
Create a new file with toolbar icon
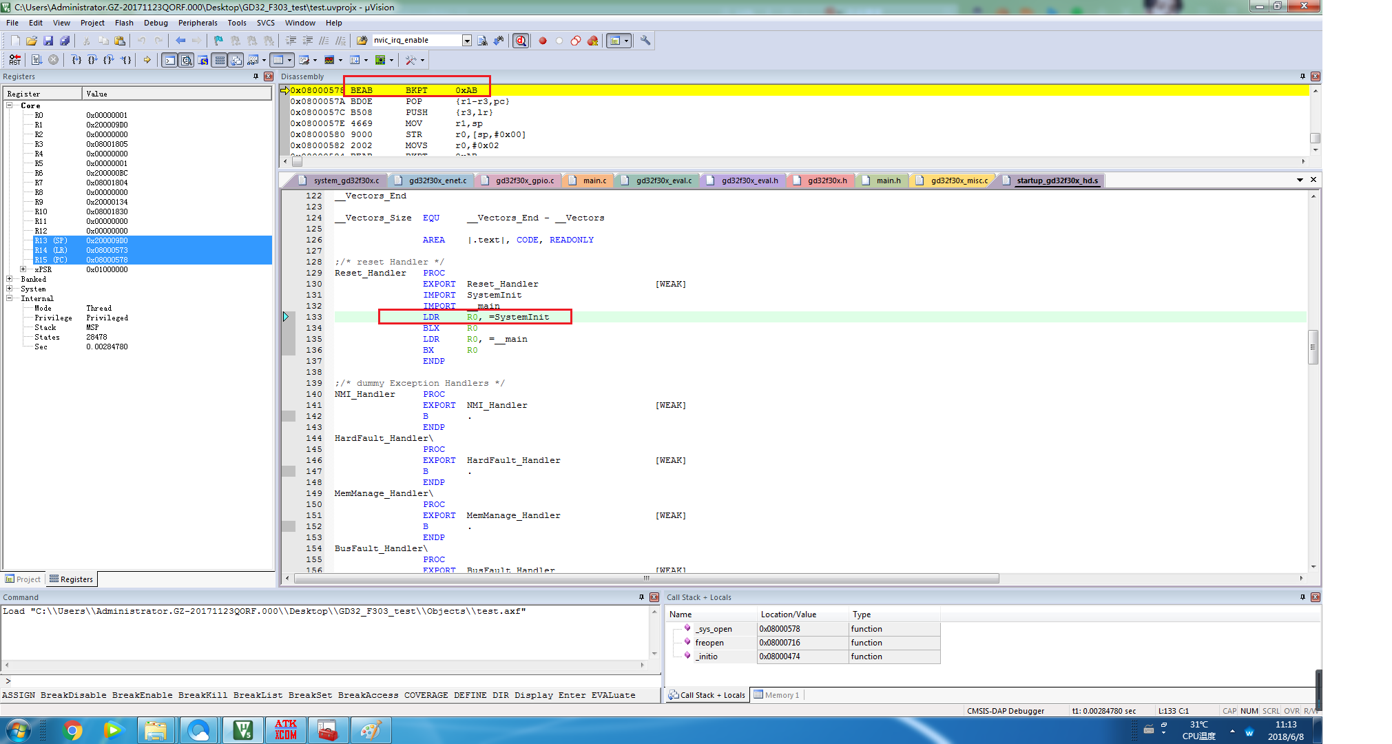[15, 41]
